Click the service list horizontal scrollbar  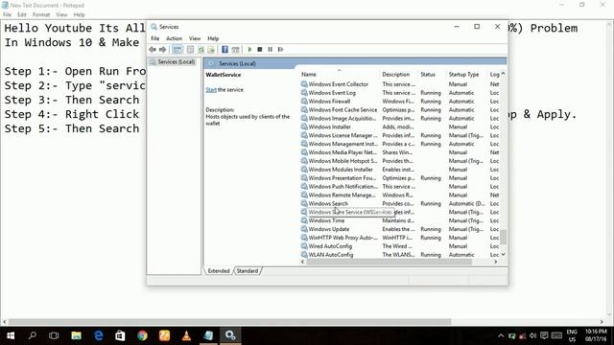(390, 262)
